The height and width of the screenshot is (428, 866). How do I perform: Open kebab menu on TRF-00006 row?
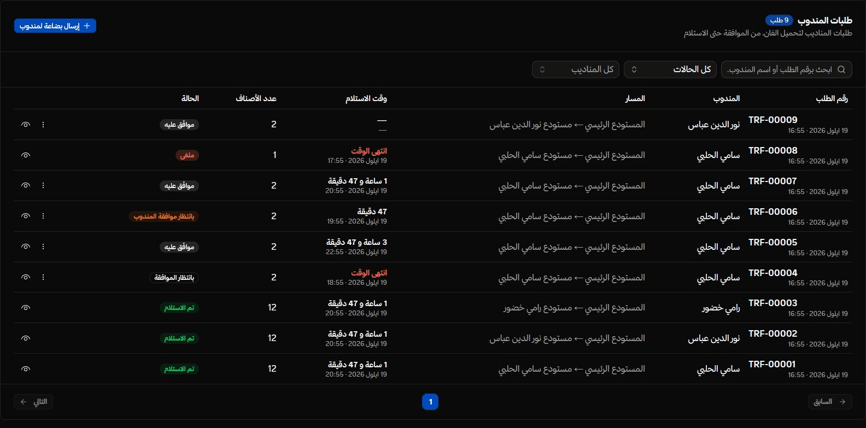pos(43,216)
